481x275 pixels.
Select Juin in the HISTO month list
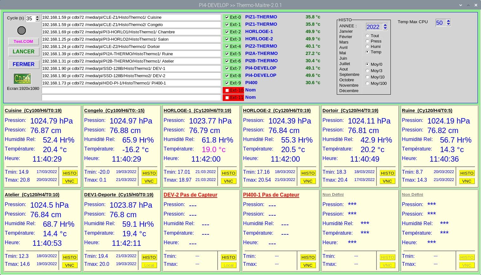pos(343,58)
